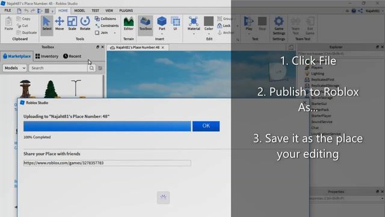Switch to the PLUGINS ribbon tab
Image resolution: width=385 pixels, height=217 pixels.
pos(126,11)
